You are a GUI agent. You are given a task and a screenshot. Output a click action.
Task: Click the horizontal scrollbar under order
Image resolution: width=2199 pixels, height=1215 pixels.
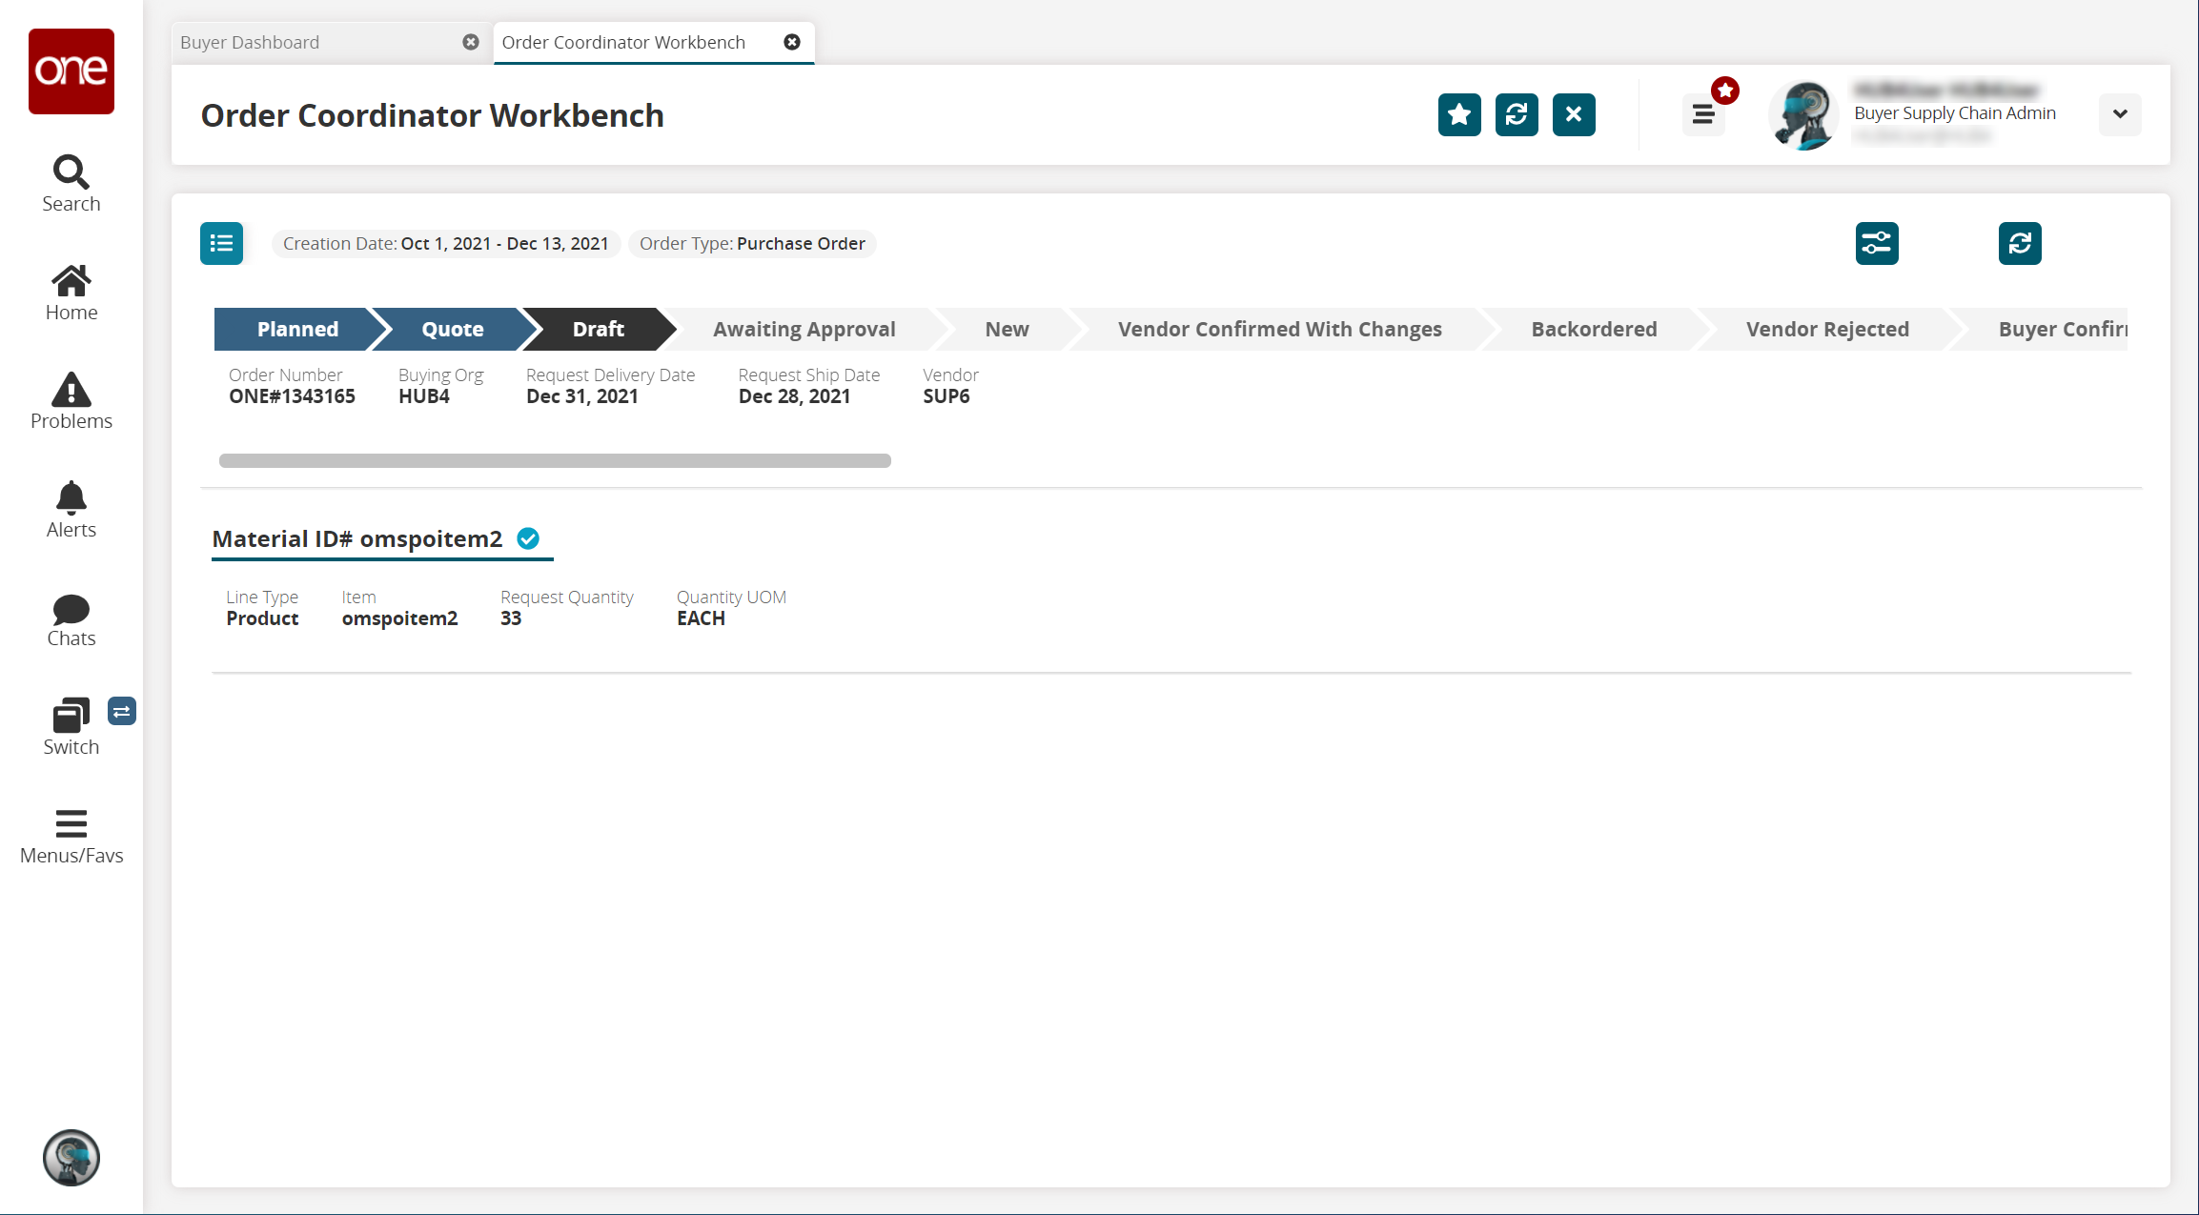[x=555, y=460]
